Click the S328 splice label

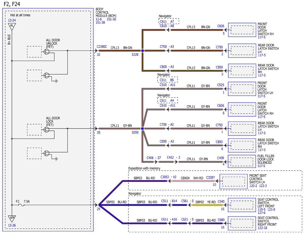[x=135, y=55]
